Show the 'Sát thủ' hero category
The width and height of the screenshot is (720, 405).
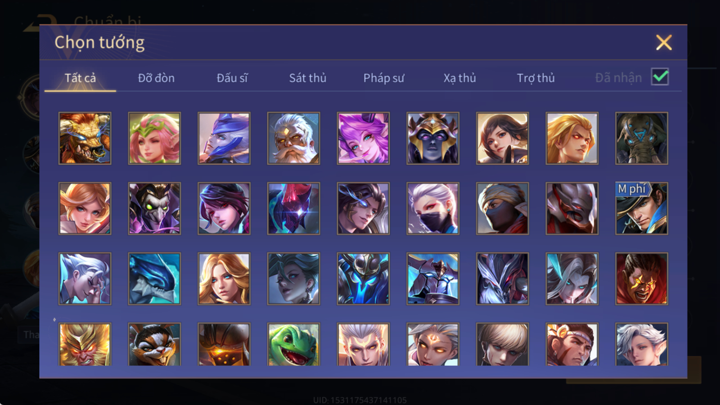click(308, 78)
